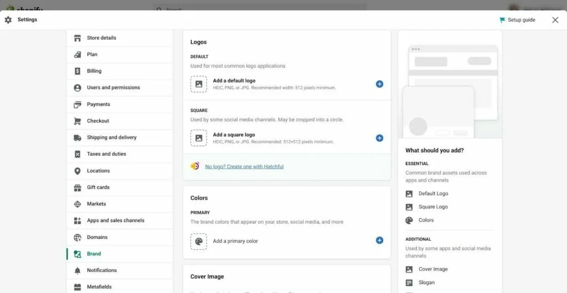The width and height of the screenshot is (567, 293).
Task: Open Store details settings
Action: coord(120,38)
